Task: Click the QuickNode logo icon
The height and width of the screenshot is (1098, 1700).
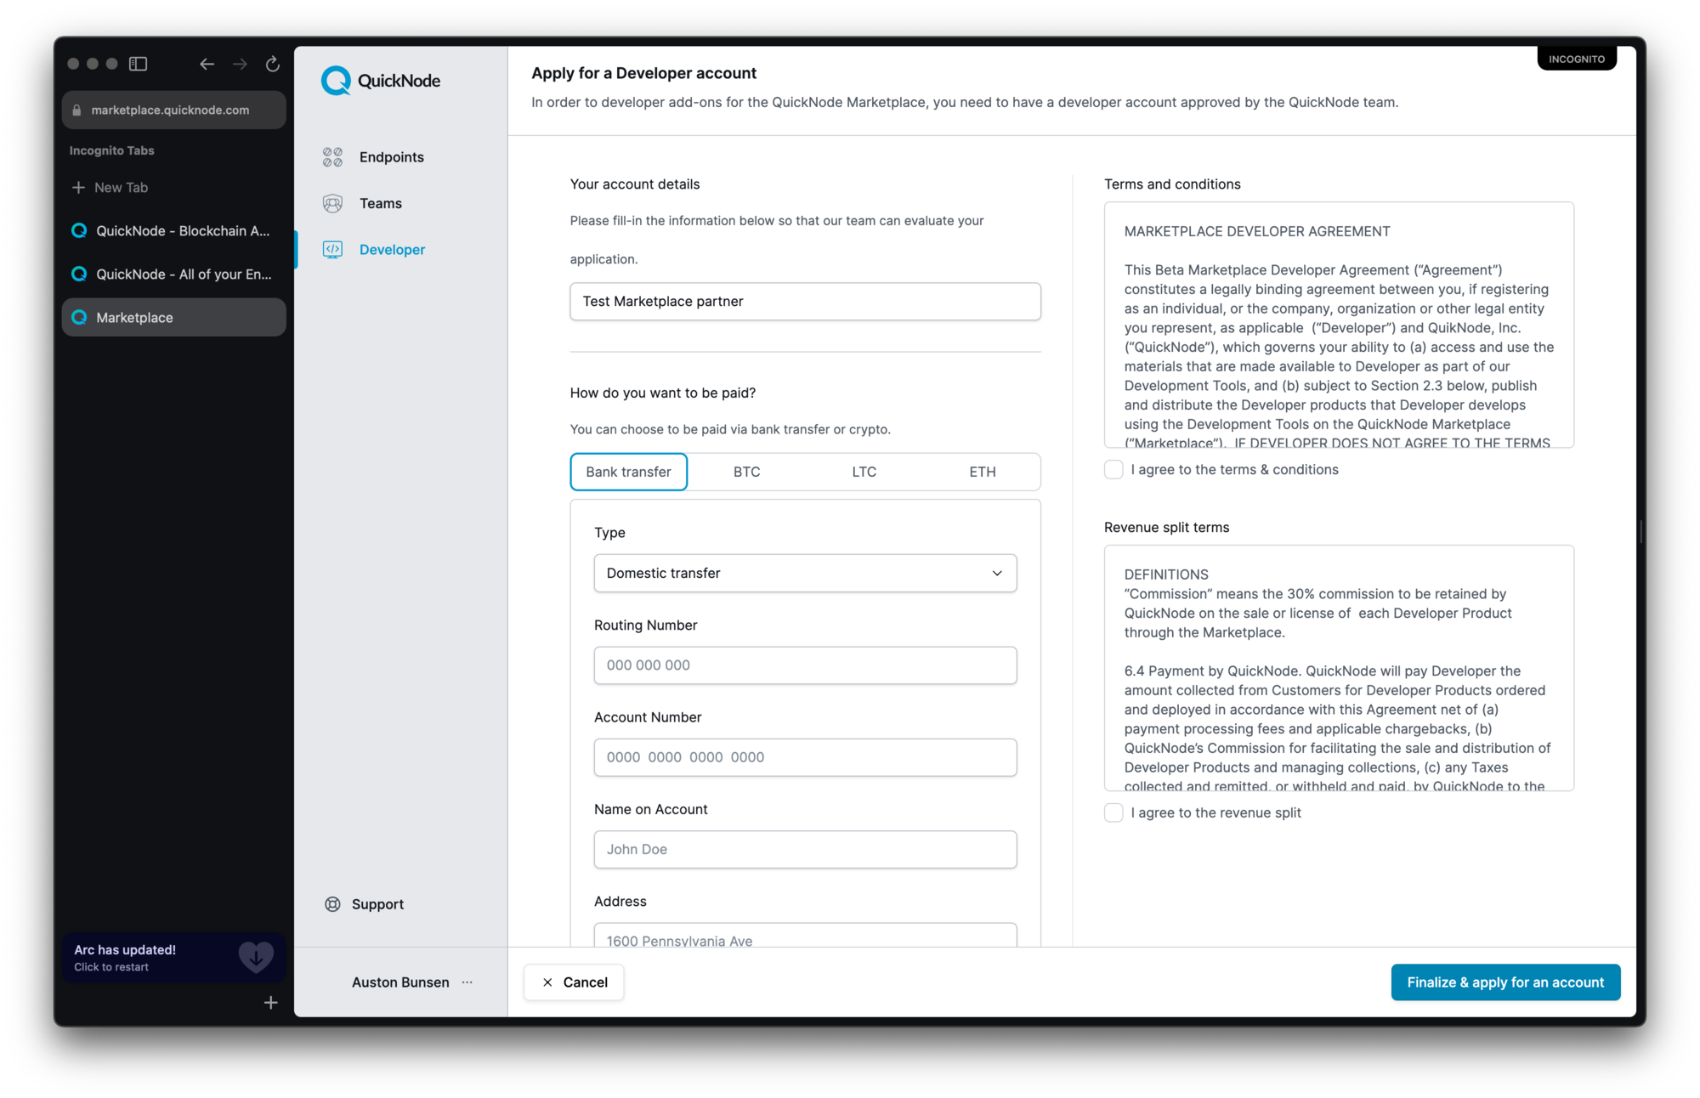Action: pos(337,79)
